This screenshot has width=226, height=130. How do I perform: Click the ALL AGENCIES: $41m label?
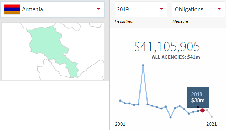[176, 57]
